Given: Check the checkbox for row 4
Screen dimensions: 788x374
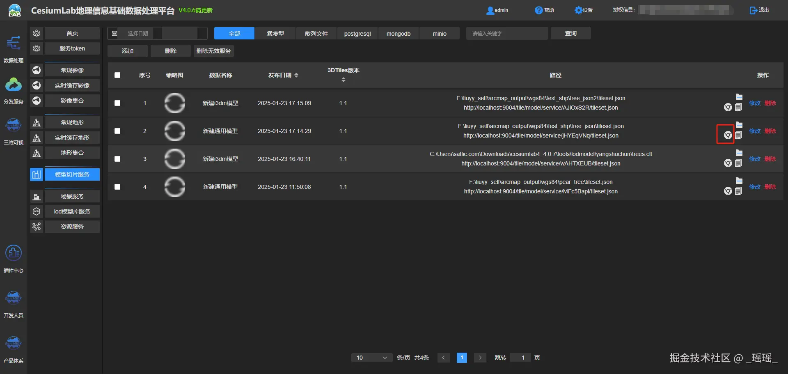Looking at the screenshot, I should [117, 187].
